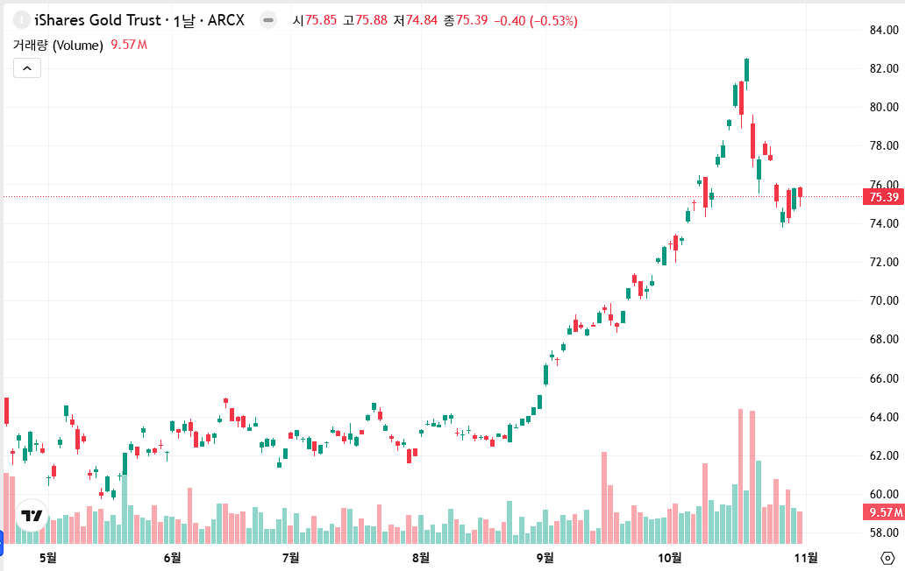
Task: Click the 82.00 price axis value
Action: [884, 68]
